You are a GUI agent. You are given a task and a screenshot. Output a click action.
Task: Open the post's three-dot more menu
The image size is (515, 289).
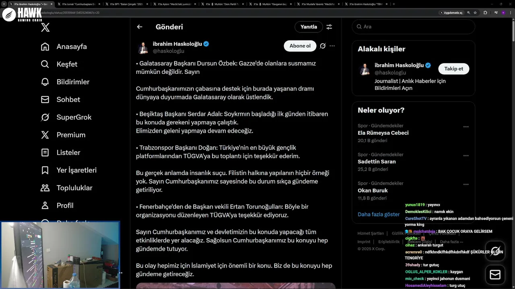pos(332,46)
